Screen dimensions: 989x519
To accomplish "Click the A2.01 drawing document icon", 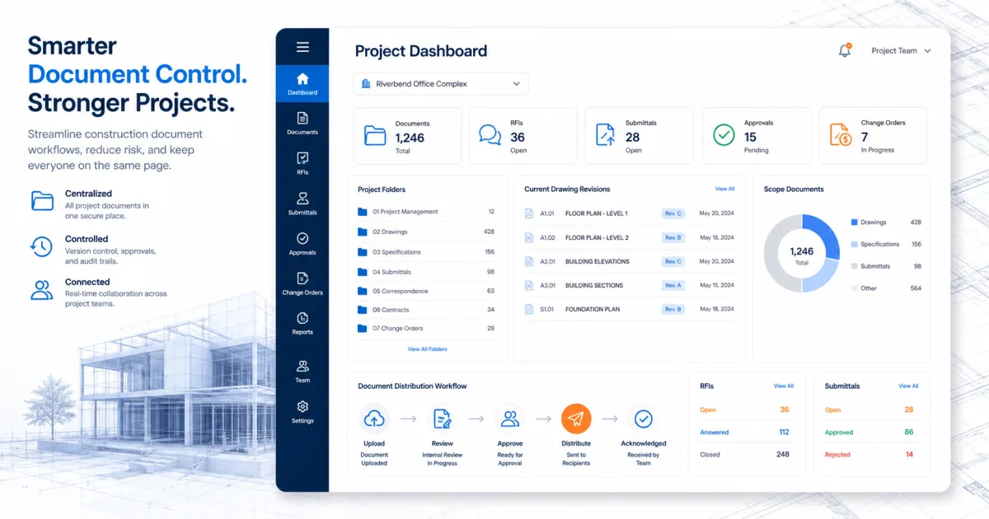I will point(530,261).
